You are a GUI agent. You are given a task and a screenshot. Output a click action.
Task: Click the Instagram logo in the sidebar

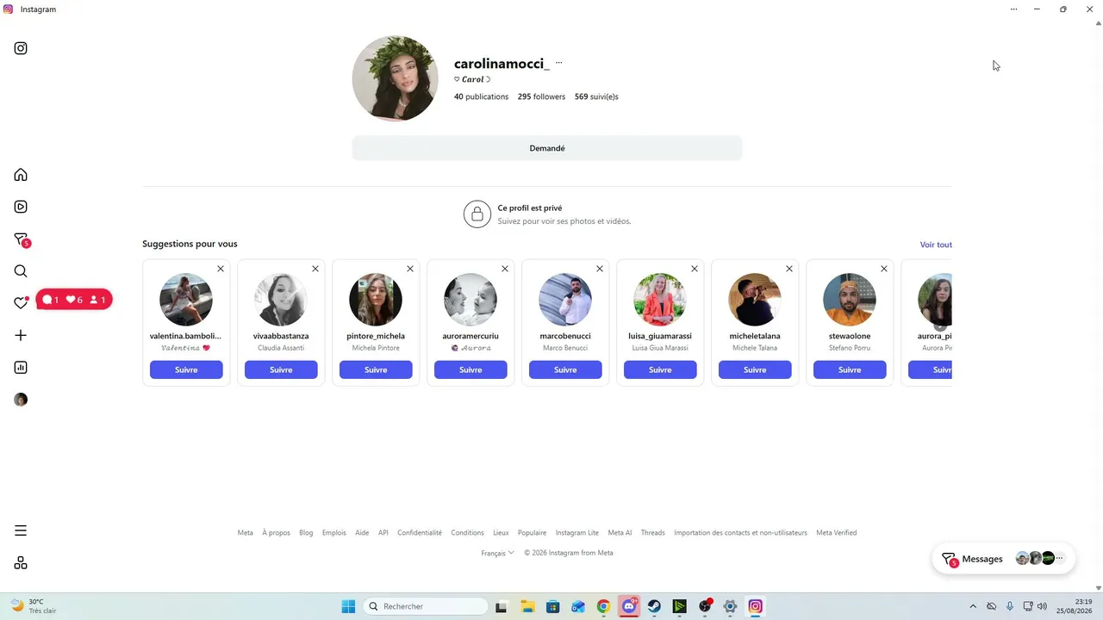click(x=21, y=48)
